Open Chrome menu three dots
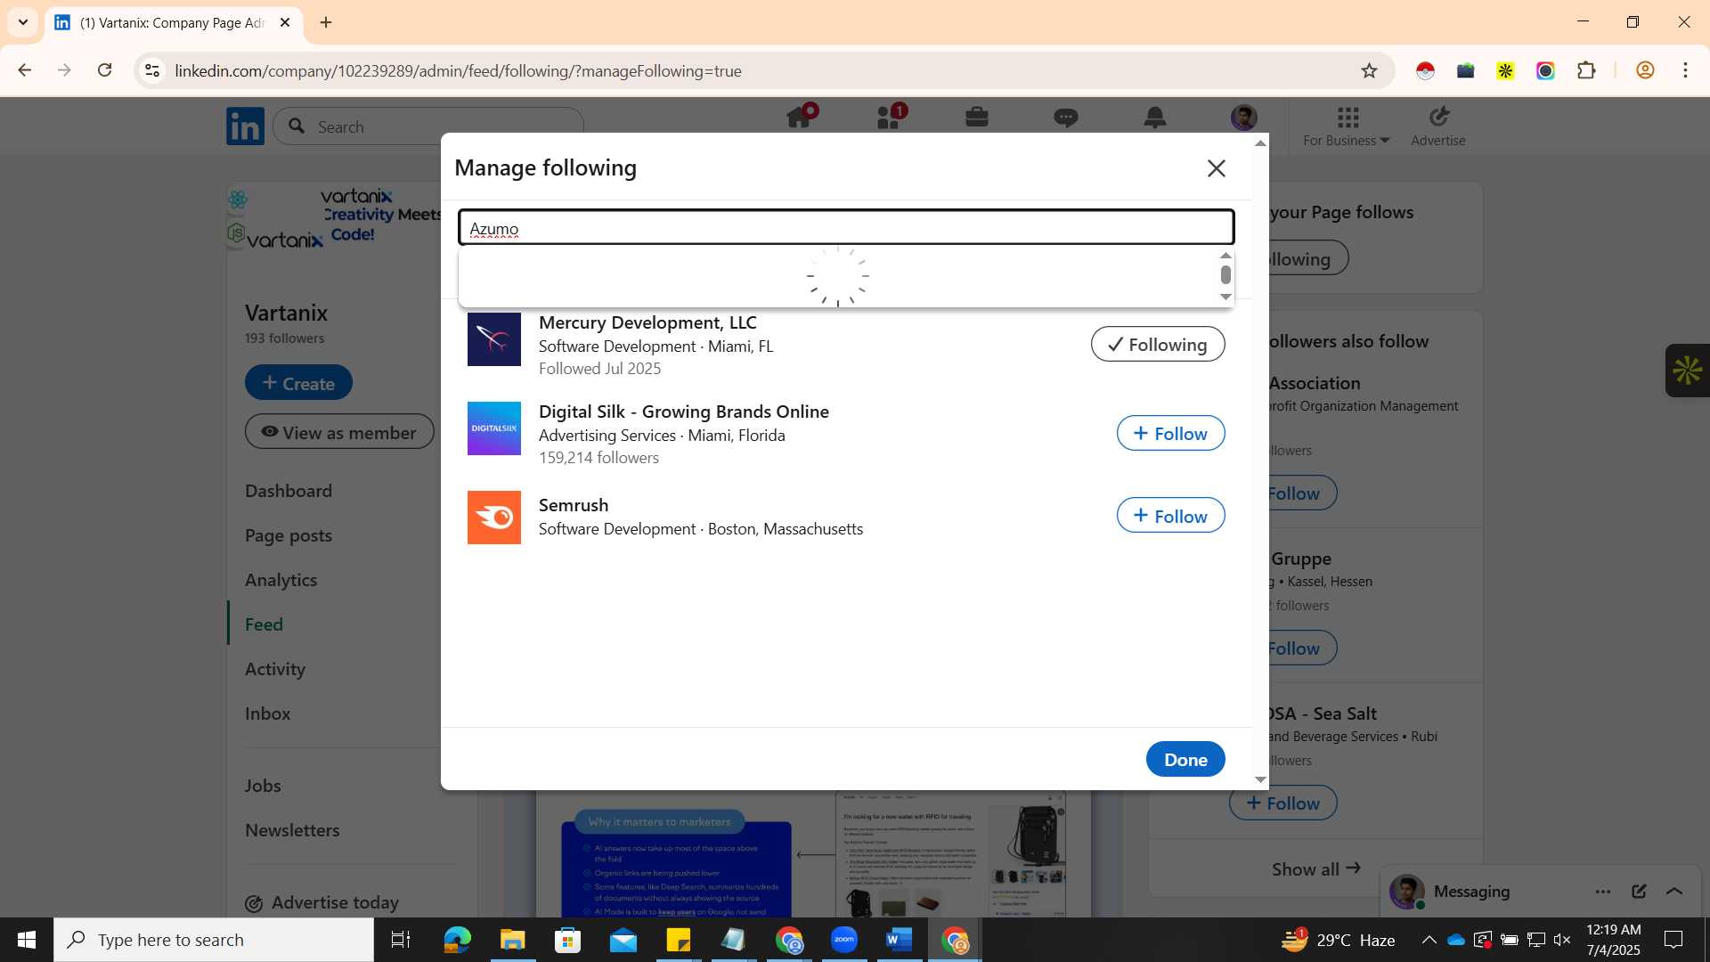Screen dimensions: 1710x962 1685,70
